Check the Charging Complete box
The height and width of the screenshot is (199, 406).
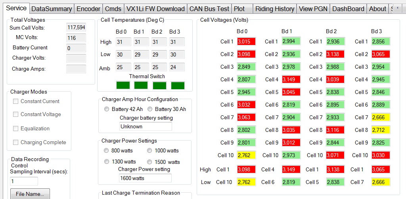[16, 143]
